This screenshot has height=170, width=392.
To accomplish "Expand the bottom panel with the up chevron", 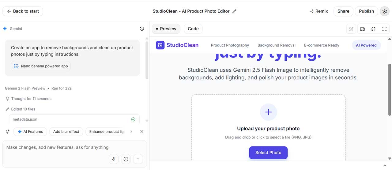I will pos(385,166).
